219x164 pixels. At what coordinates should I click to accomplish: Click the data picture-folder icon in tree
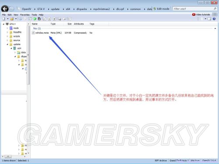18,52
